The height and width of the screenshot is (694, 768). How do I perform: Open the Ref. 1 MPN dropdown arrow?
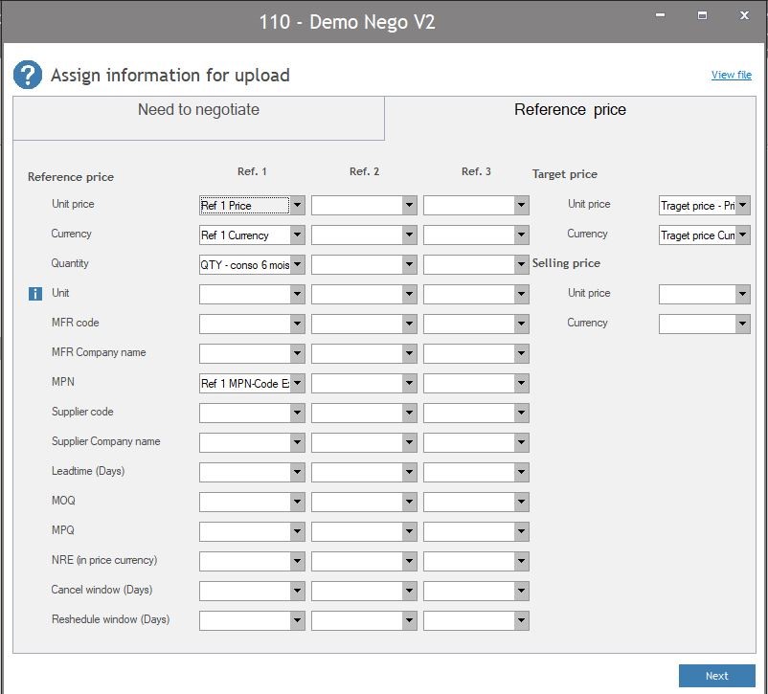click(x=297, y=384)
